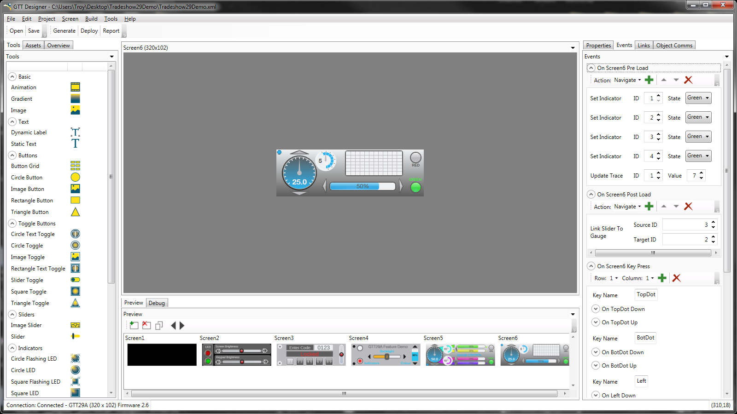Pick the Static Text tool icon
Viewport: 737px width, 414px height.
[x=76, y=144]
